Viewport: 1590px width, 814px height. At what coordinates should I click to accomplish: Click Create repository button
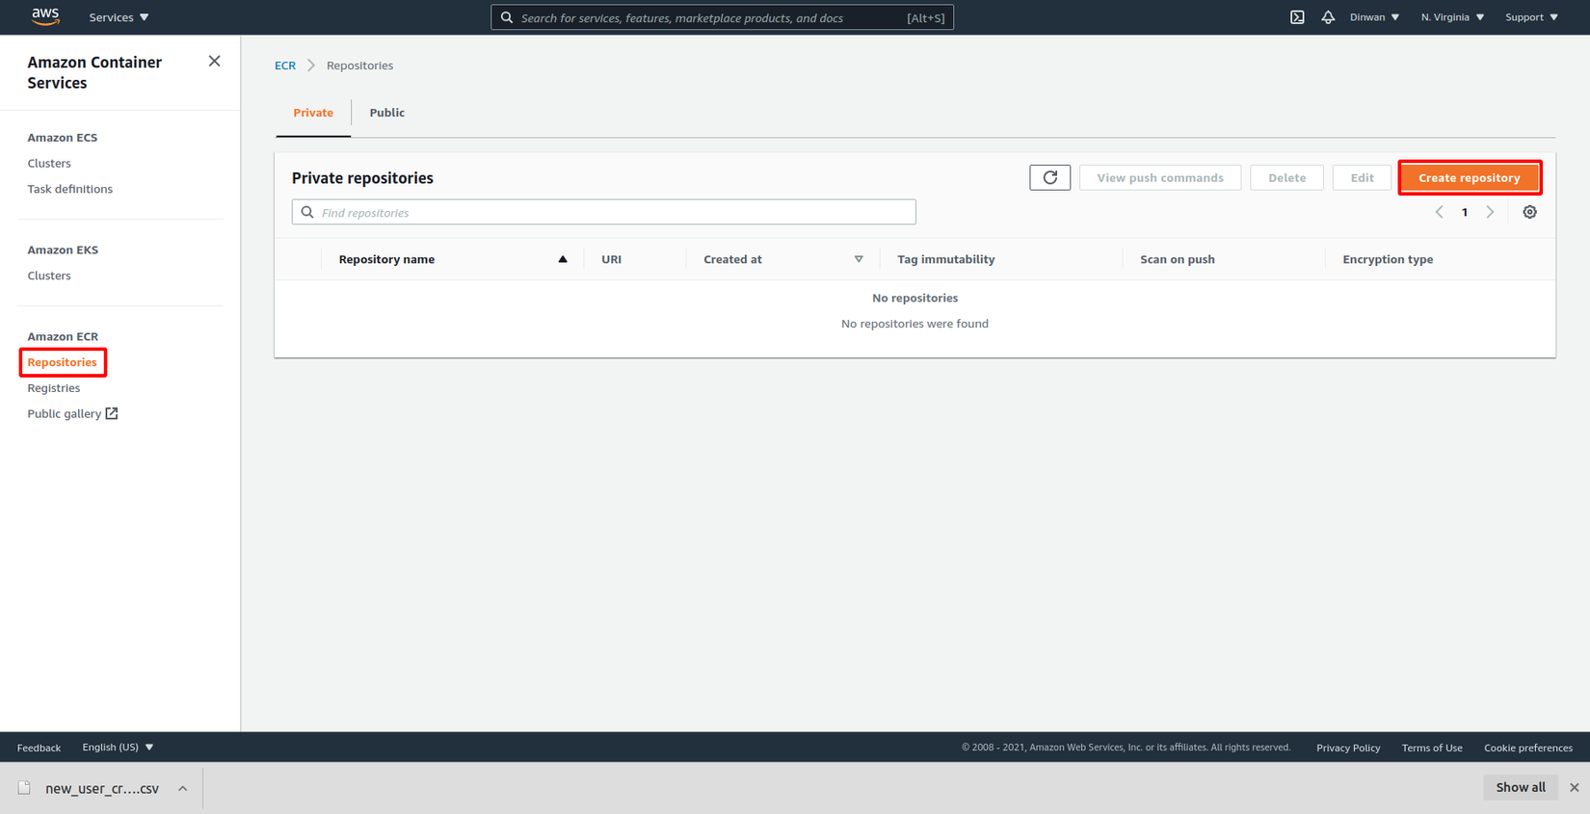(x=1470, y=177)
